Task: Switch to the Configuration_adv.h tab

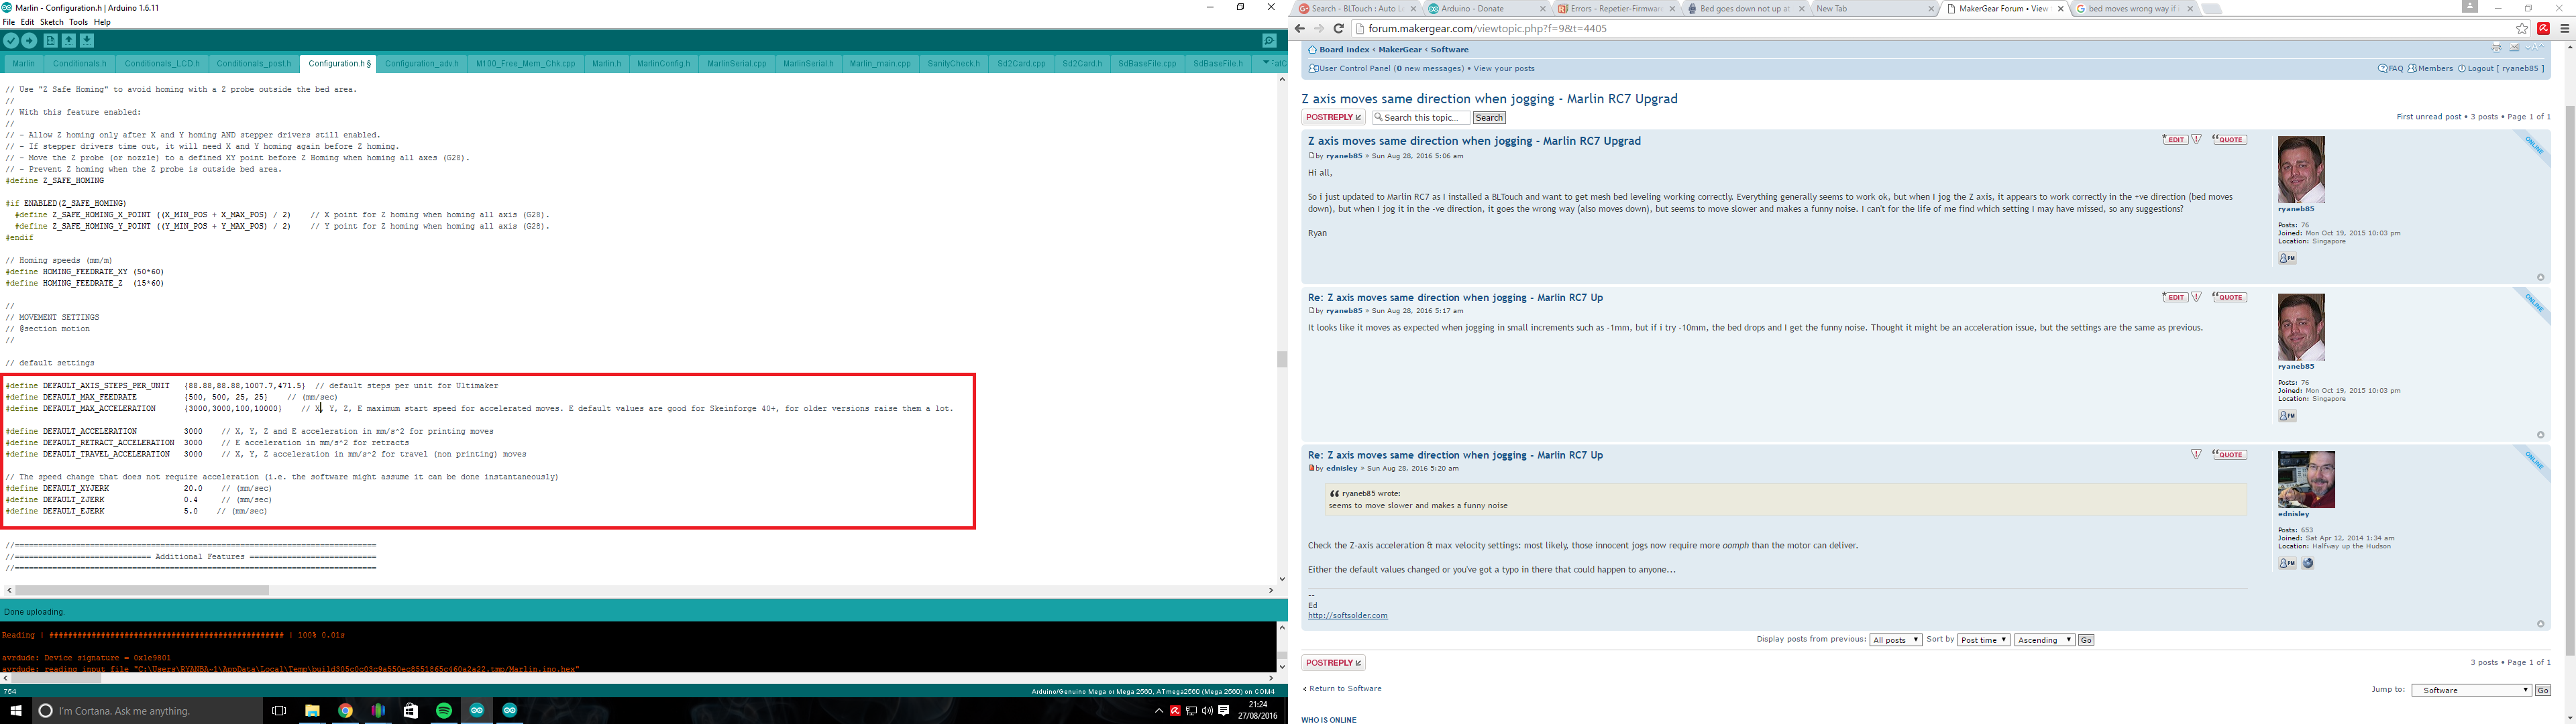Action: click(x=421, y=64)
